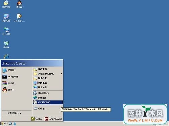The width and height of the screenshot is (169, 126).
Task: Open 我的文档 in Start menu right pane
Action: click(x=48, y=69)
